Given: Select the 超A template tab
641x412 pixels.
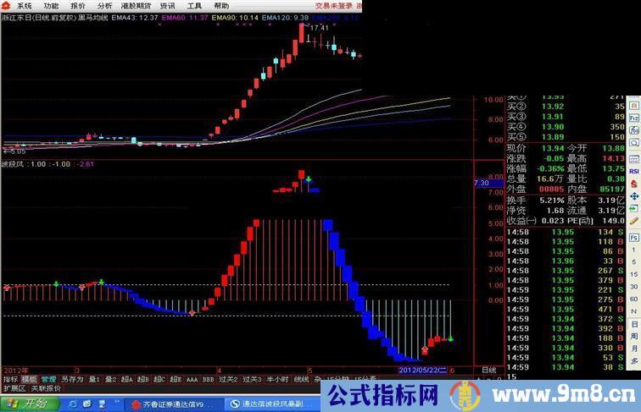Looking at the screenshot, I should point(127,379).
